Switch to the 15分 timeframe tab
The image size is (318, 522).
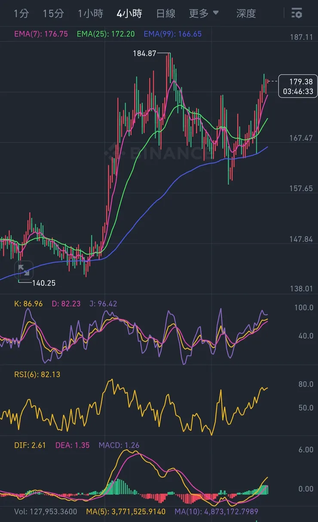pyautogui.click(x=53, y=13)
